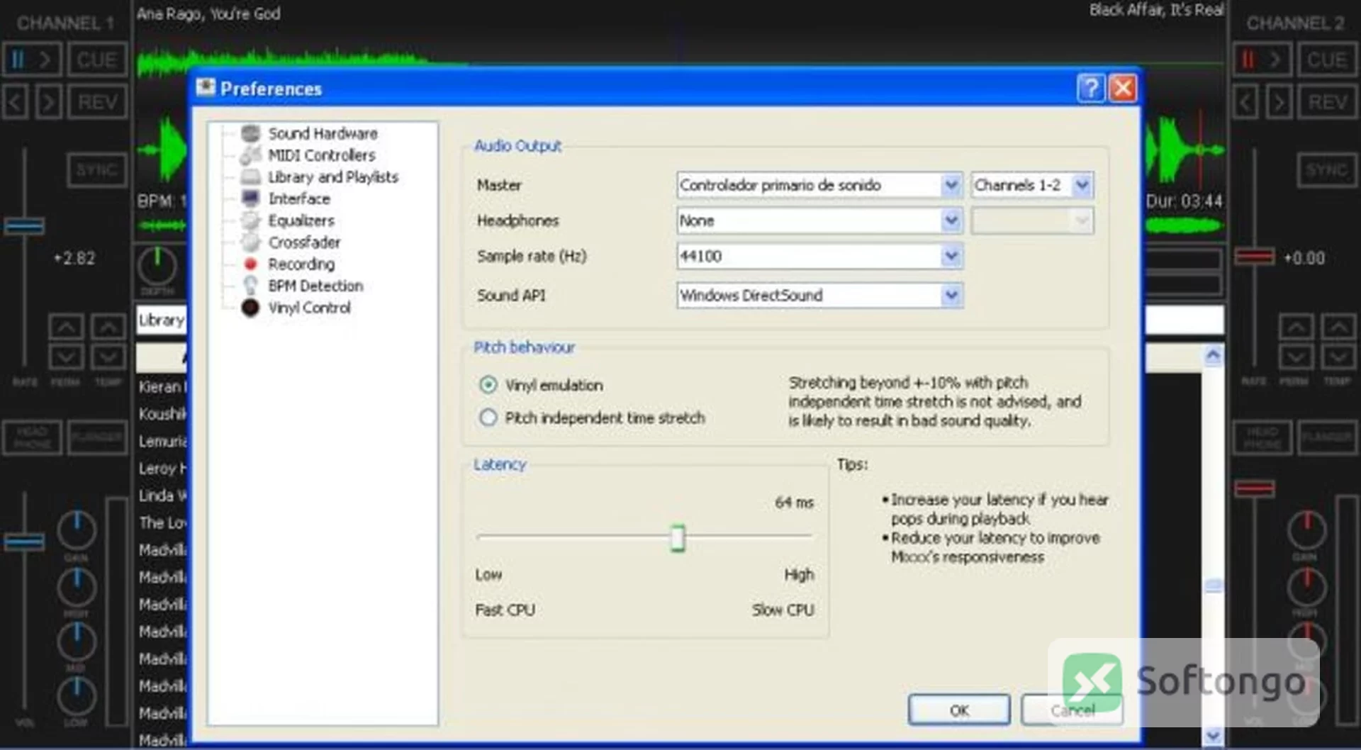The image size is (1361, 750).
Task: Click Channel 1 rewind arrow button
Action: [16, 102]
